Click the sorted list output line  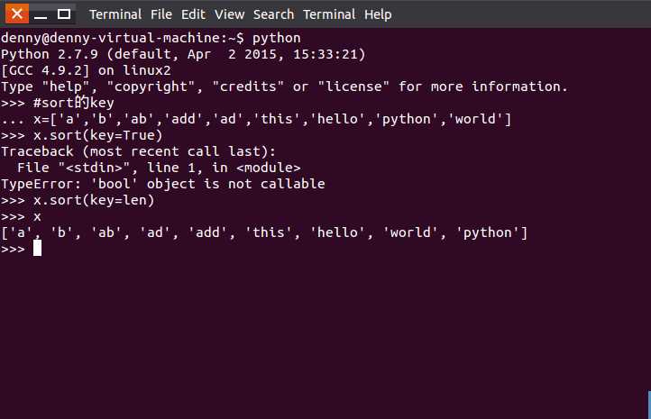264,232
